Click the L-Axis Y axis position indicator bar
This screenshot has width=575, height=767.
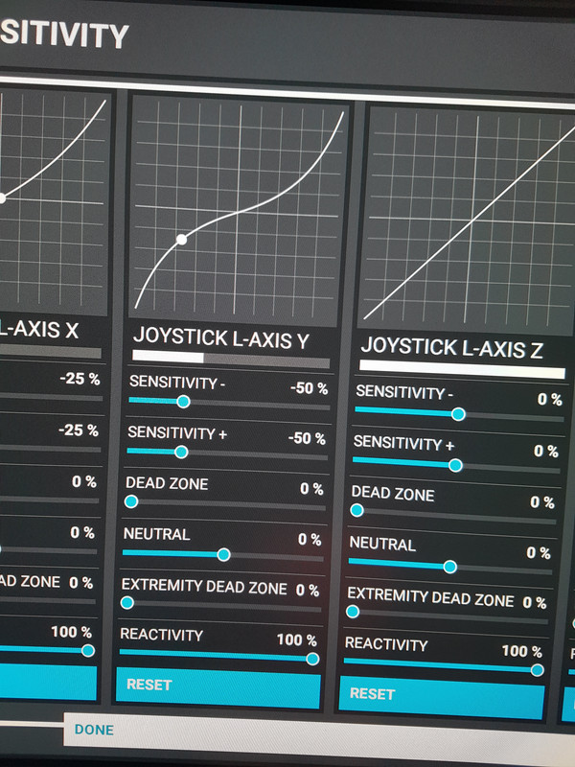(x=231, y=359)
